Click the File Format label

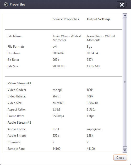coord(16,47)
